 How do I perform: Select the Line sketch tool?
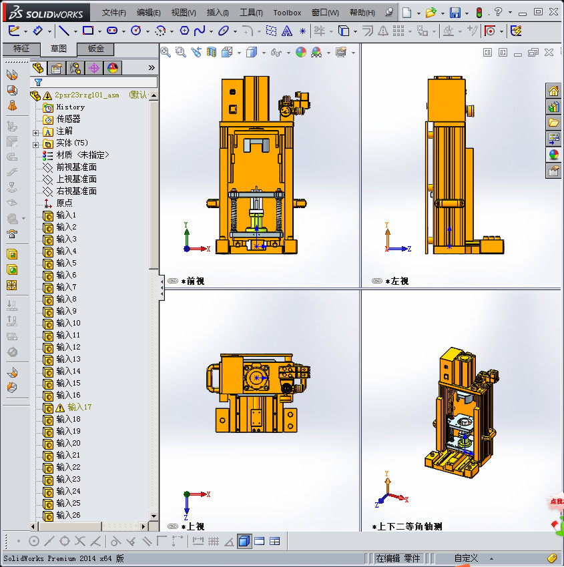pos(63,31)
